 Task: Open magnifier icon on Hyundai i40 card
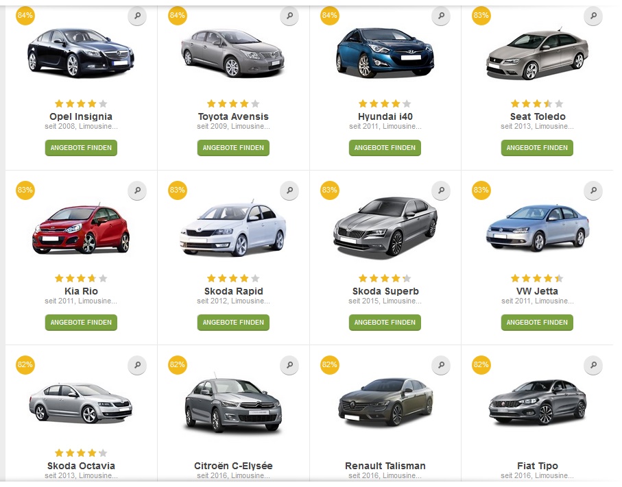pos(441,16)
